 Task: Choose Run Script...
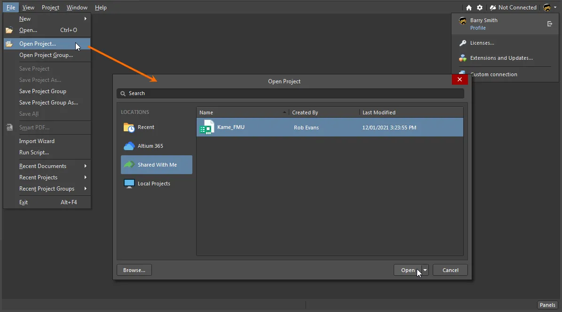[x=47, y=152]
